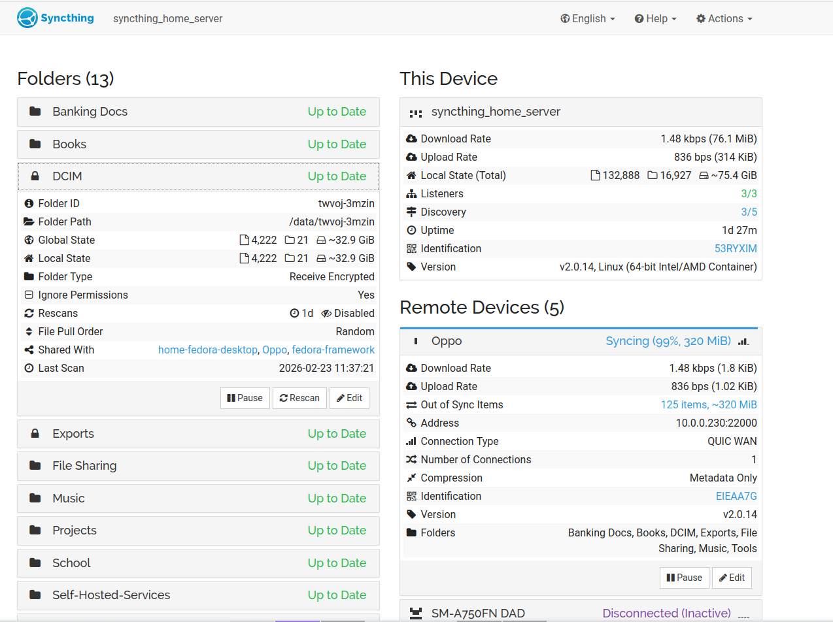This screenshot has width=833, height=622.
Task: Expand the SM-A750FN DAD device panel
Action: point(579,613)
